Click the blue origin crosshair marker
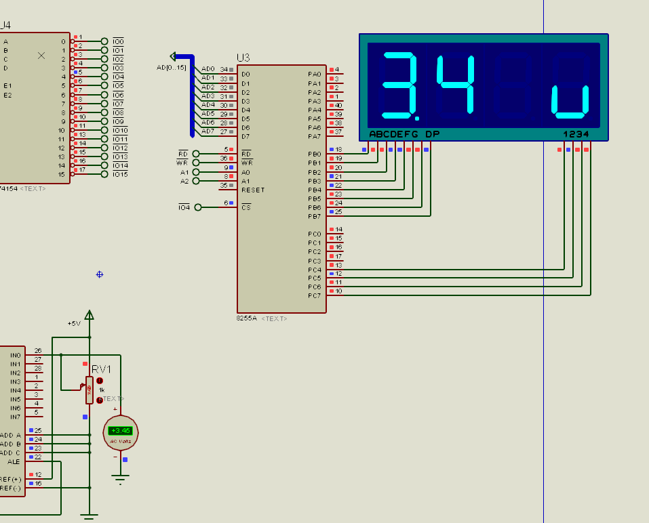Viewport: 649px width, 523px height. click(x=99, y=274)
